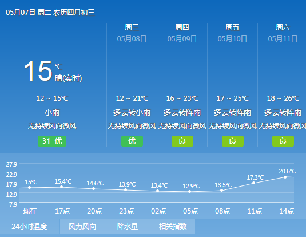The height and width of the screenshot is (237, 306).
Task: Click the 多云转阵雨 text under 周六
Action: coord(283,112)
